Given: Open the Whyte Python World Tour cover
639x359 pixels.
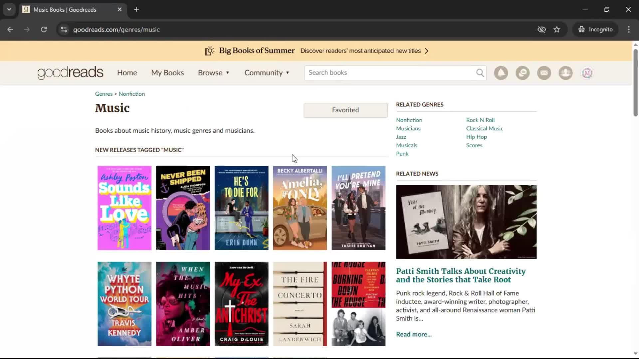Looking at the screenshot, I should (124, 304).
